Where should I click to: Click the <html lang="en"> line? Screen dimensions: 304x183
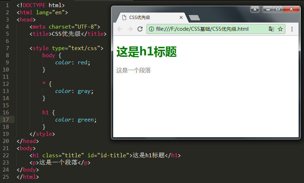pyautogui.click(x=42, y=13)
